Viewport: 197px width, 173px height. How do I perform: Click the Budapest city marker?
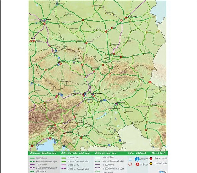(x=116, y=104)
